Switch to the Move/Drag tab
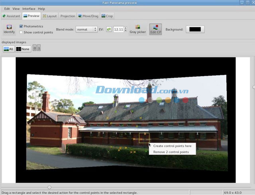255x195 pixels. coord(88,16)
